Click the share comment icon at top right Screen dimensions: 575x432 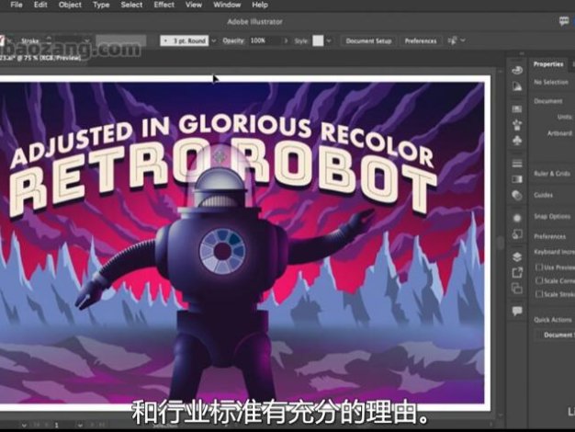pyautogui.click(x=564, y=21)
